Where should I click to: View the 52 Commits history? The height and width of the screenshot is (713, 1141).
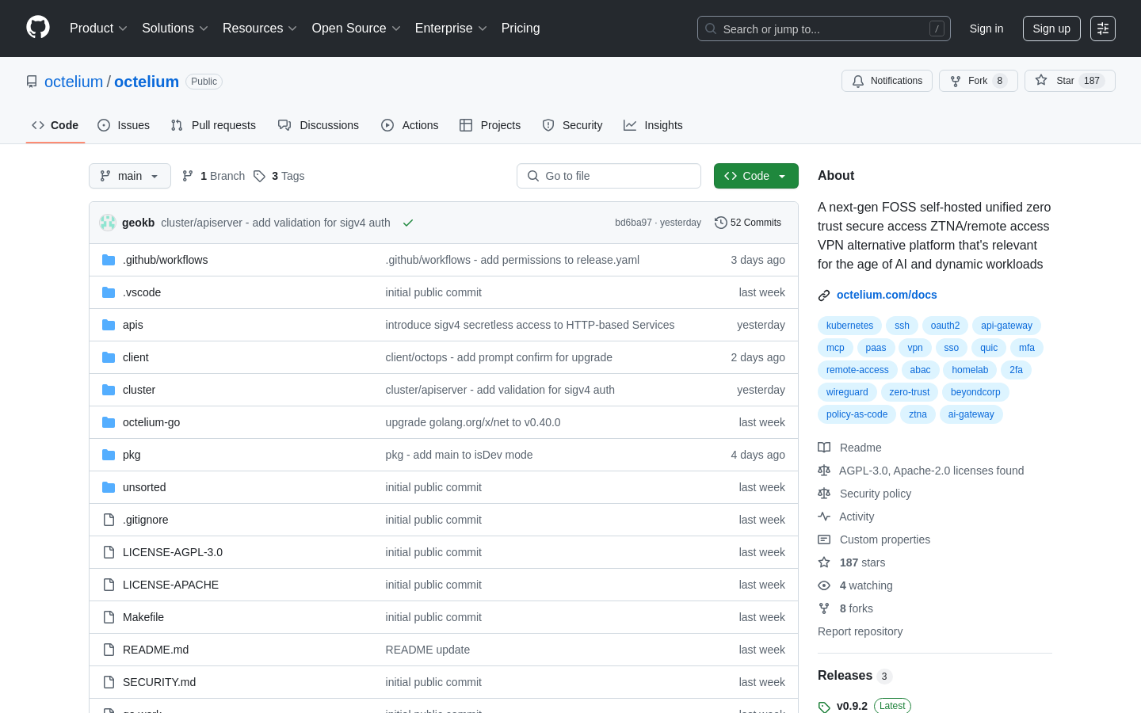coord(748,223)
